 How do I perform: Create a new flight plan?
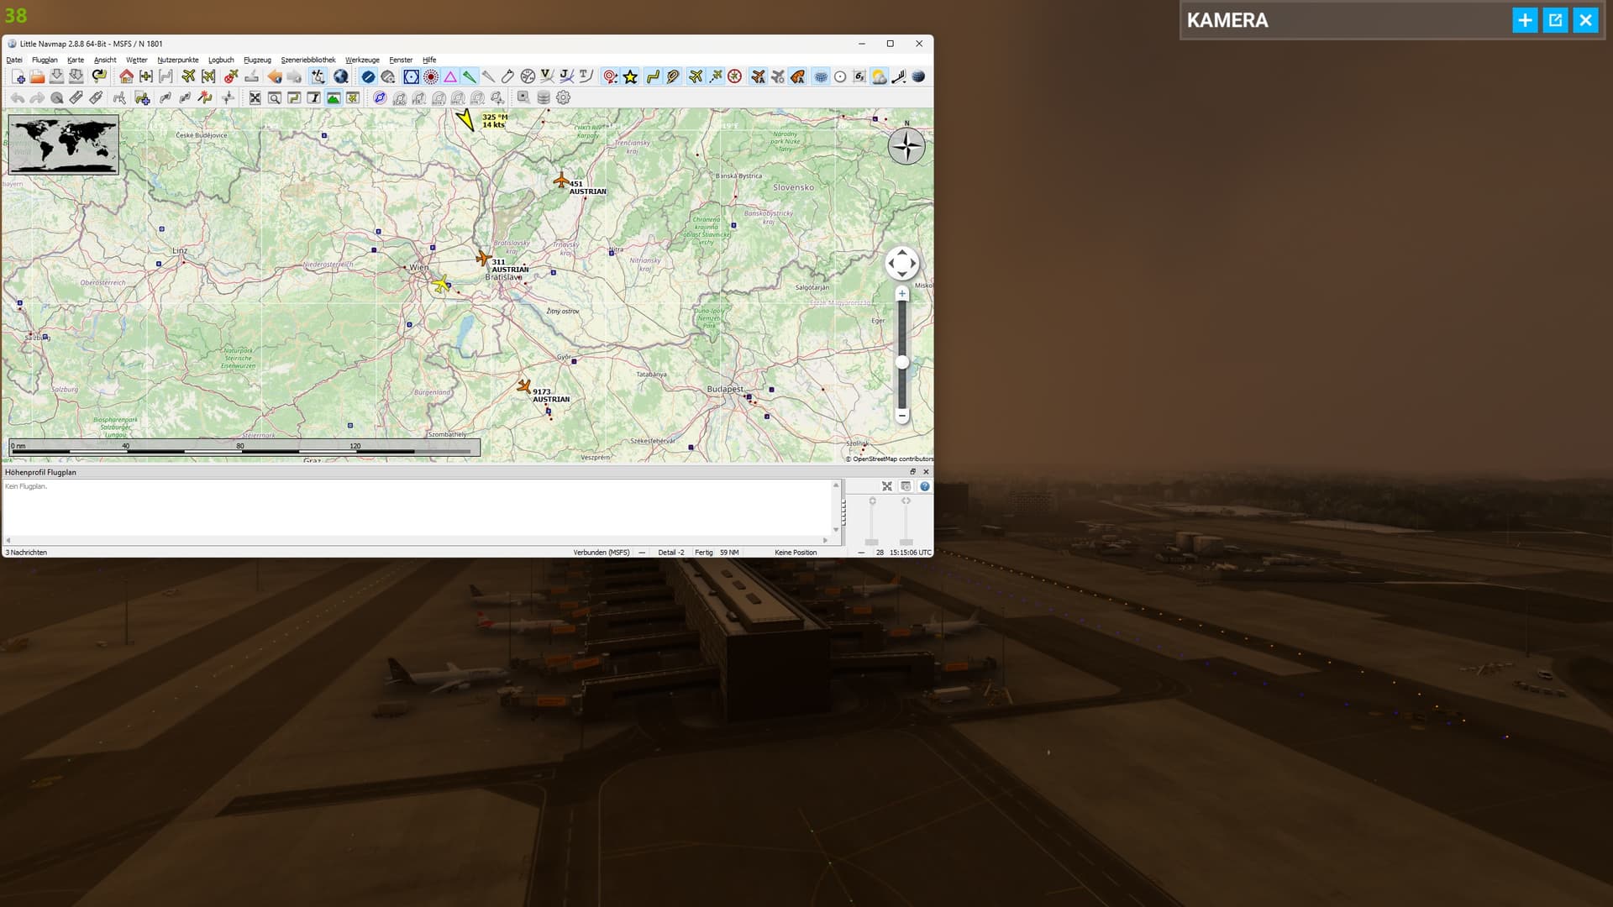pos(18,76)
